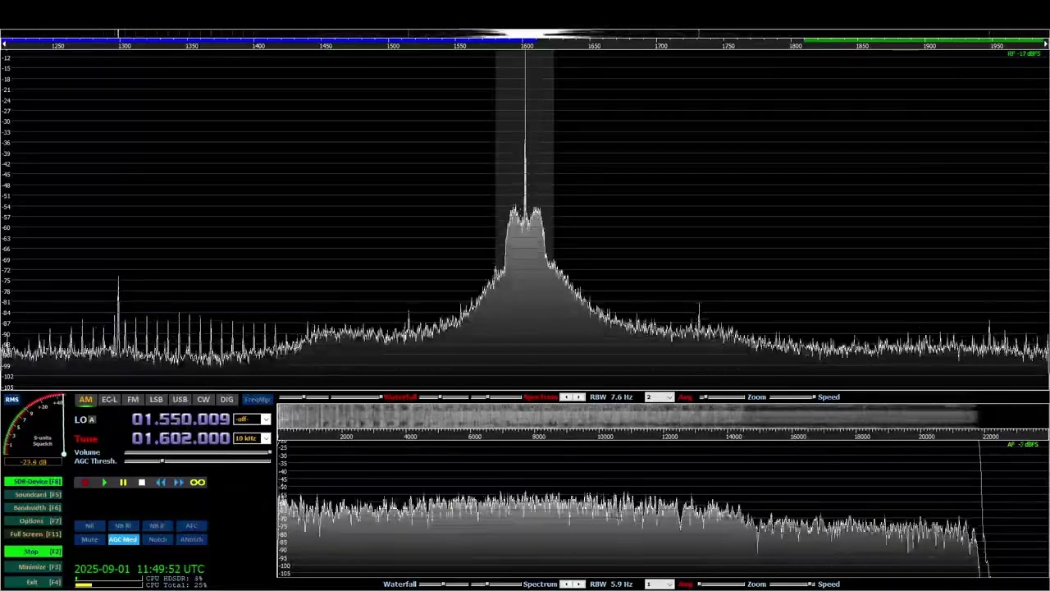1050x591 pixels.
Task: Adjust the RF Zoom slider
Action: click(723, 397)
